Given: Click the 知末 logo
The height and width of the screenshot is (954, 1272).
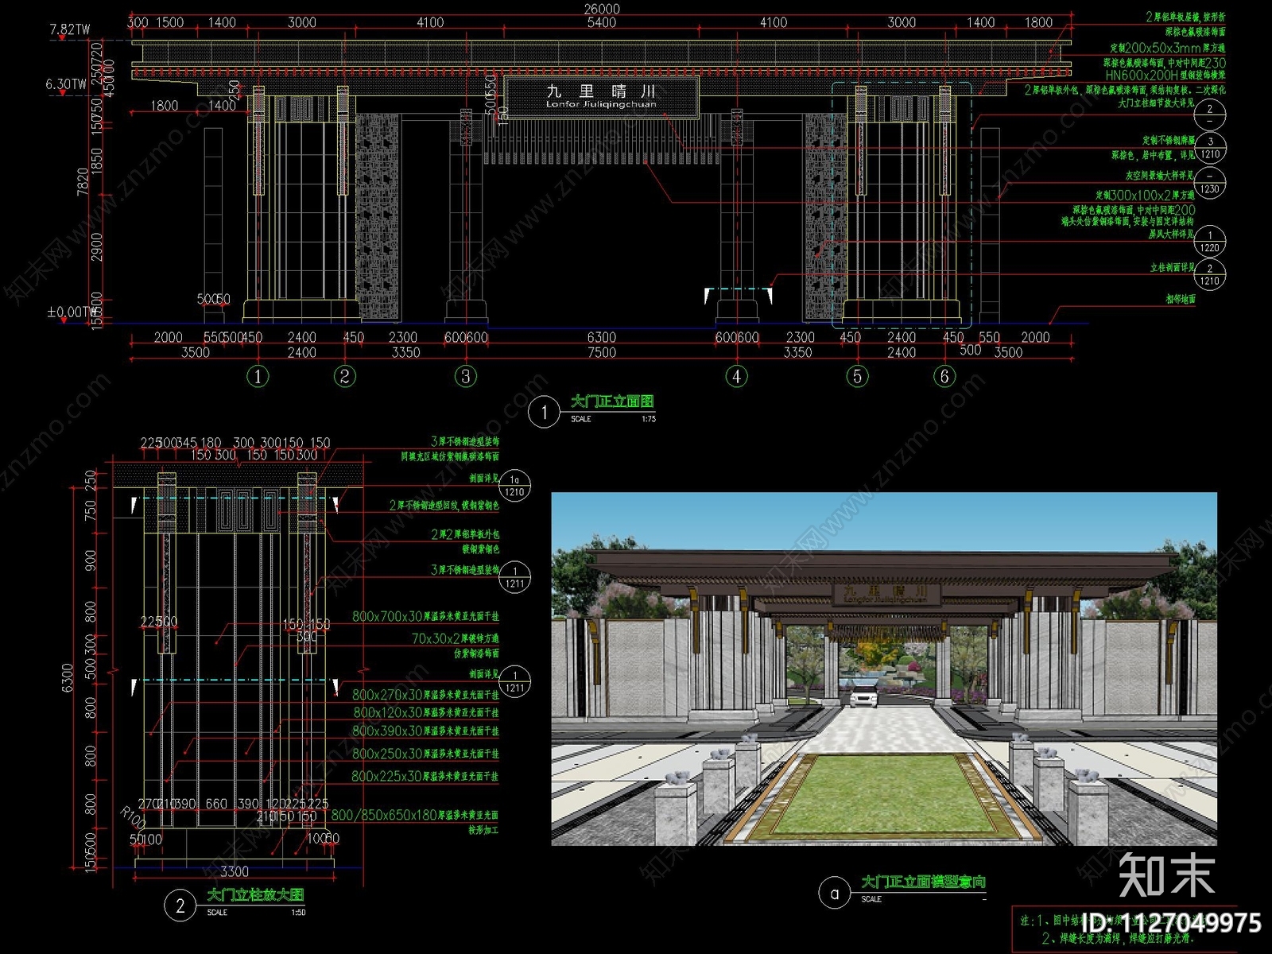Looking at the screenshot, I should [1167, 874].
